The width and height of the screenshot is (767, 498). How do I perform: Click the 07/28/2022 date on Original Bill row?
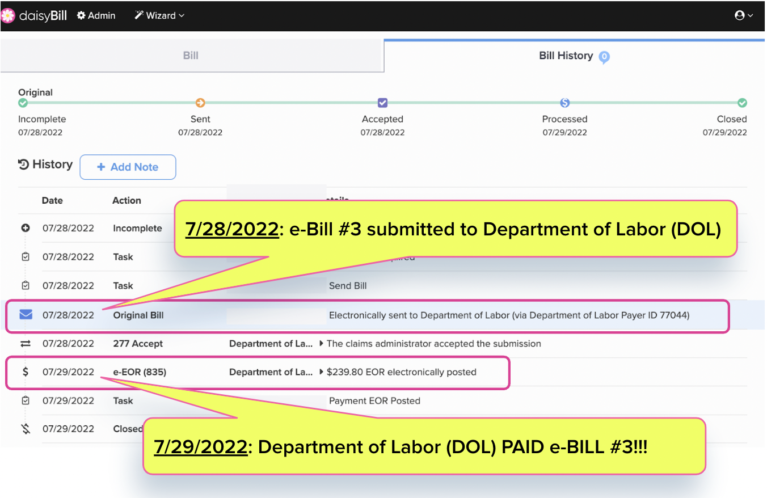[x=68, y=315]
